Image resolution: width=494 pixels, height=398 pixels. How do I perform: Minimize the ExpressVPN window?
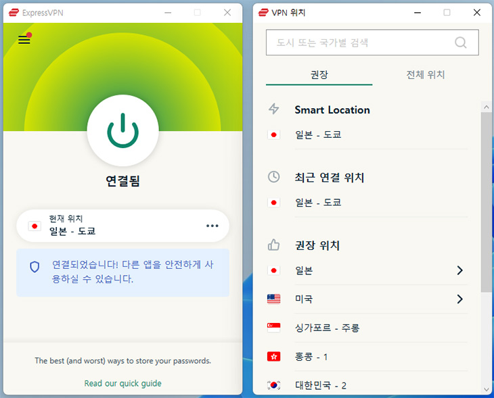[x=168, y=13]
